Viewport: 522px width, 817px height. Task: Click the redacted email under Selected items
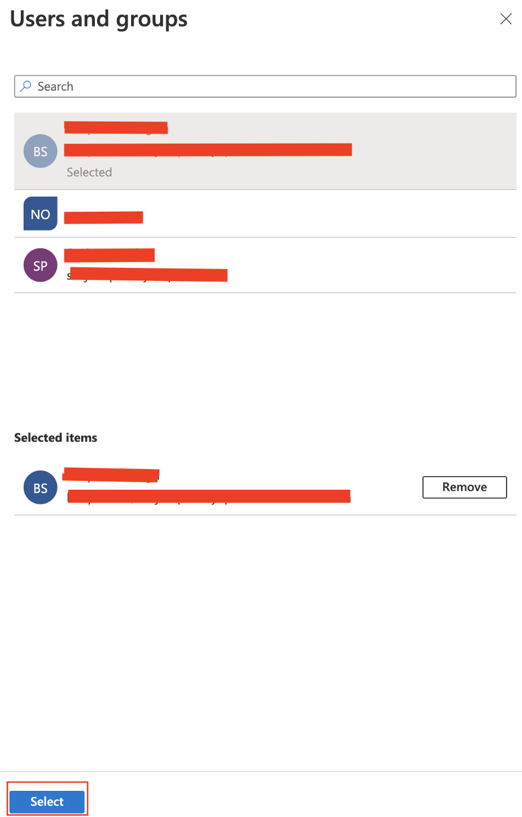click(x=209, y=496)
